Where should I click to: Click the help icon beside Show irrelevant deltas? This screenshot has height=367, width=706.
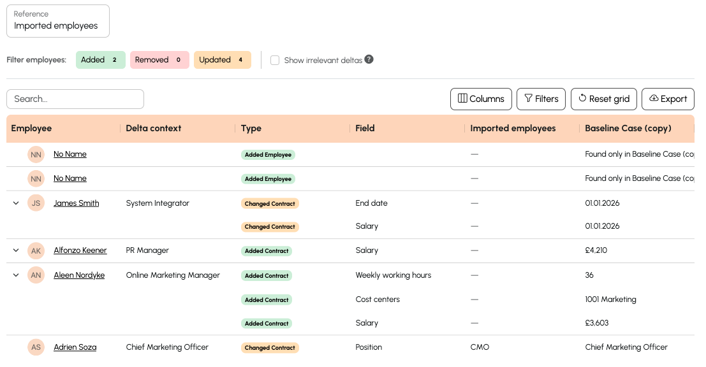click(369, 60)
